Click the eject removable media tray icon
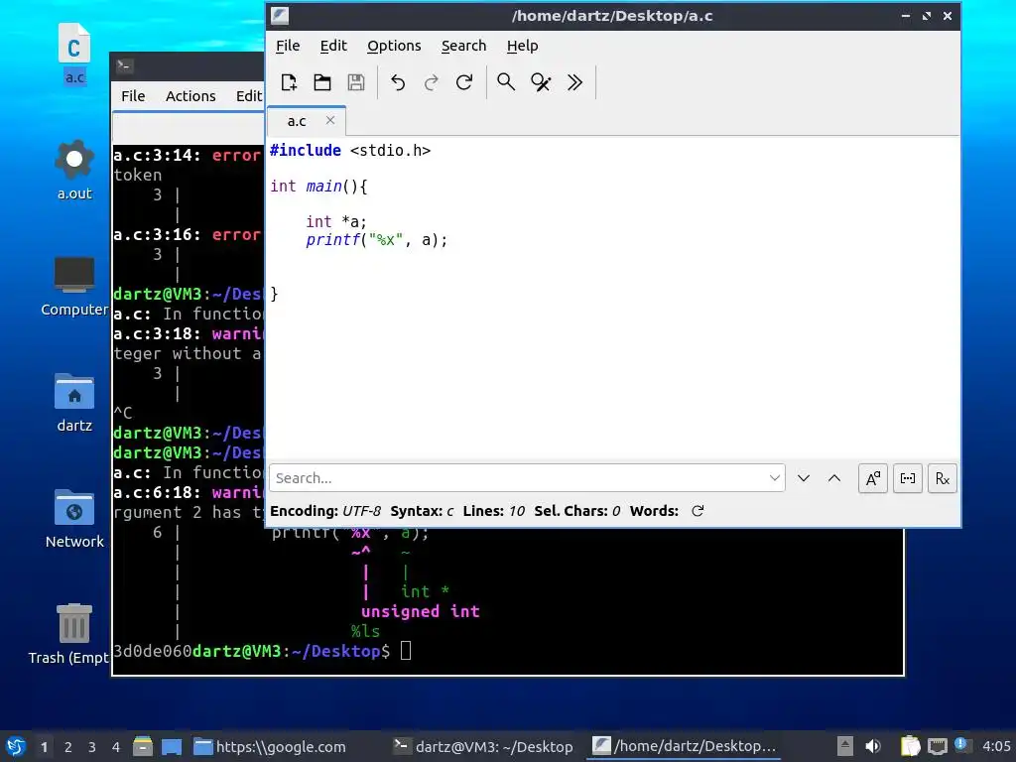Viewport: 1016px width, 762px height. [844, 746]
